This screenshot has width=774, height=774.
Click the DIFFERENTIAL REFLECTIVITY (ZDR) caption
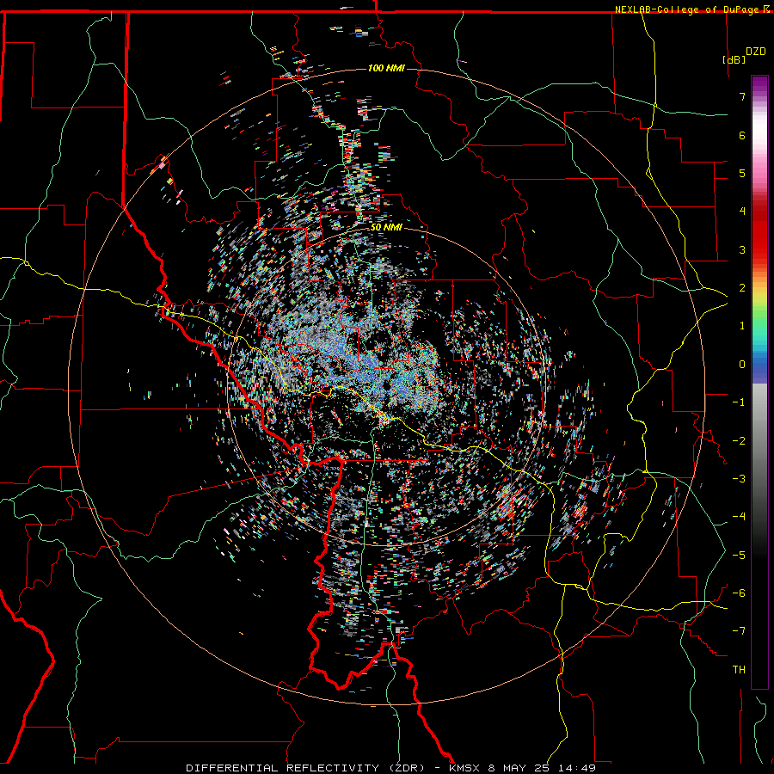(305, 768)
